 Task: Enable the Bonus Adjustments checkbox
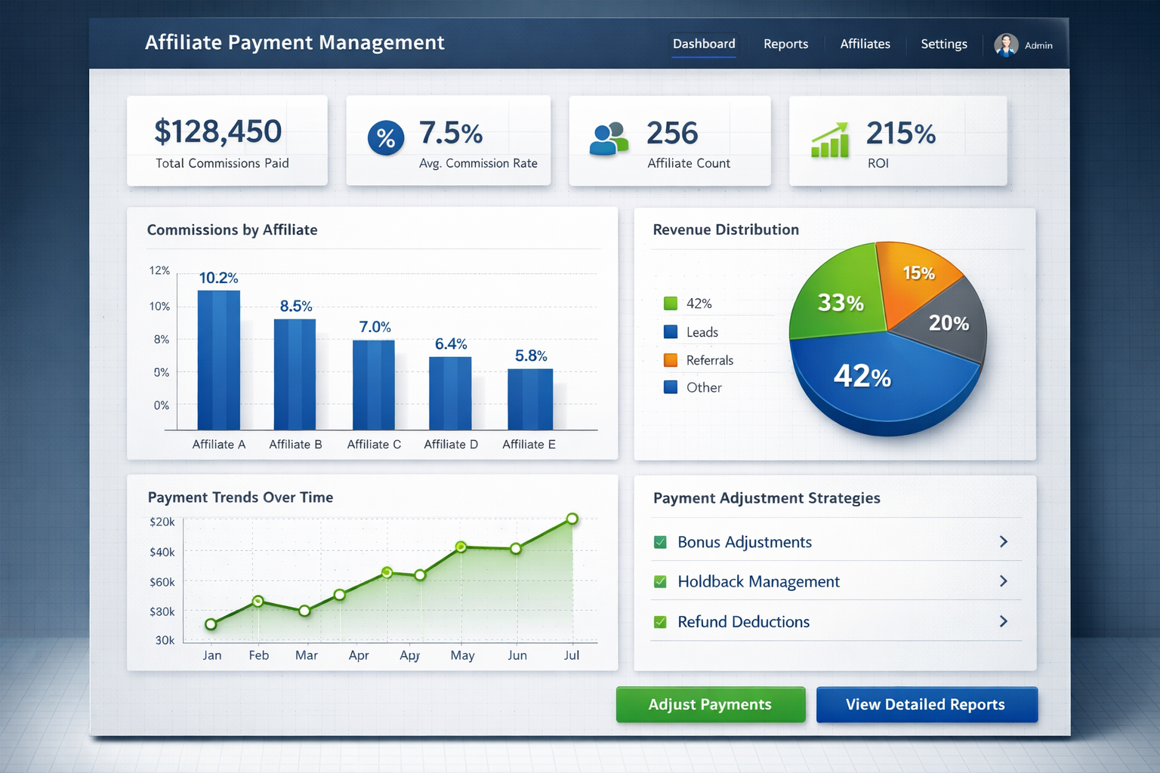tap(661, 541)
